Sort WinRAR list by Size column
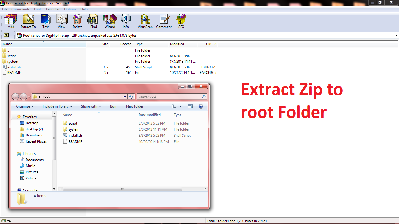 pyautogui.click(x=98, y=44)
